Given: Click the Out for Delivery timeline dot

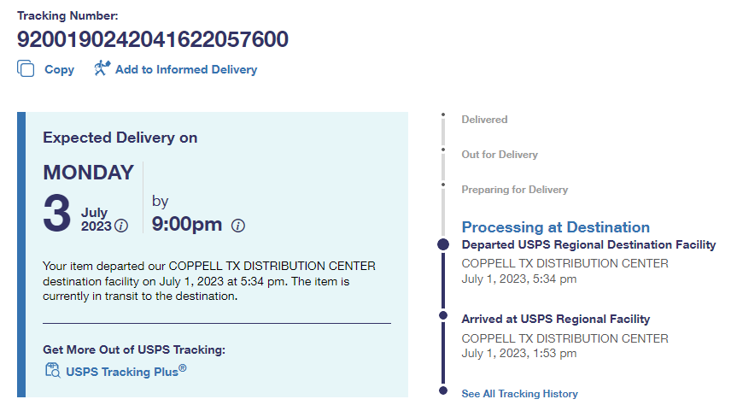Looking at the screenshot, I should click(x=442, y=150).
